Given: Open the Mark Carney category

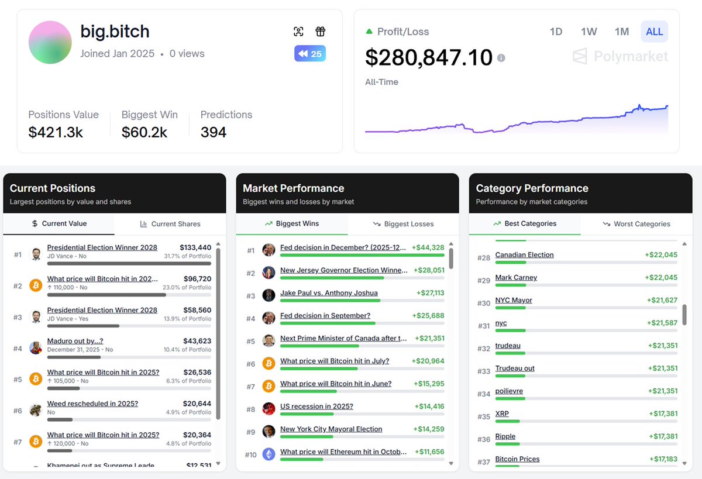Looking at the screenshot, I should tap(516, 278).
